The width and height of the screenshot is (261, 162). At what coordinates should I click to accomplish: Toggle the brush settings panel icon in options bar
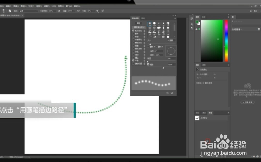[10, 11]
